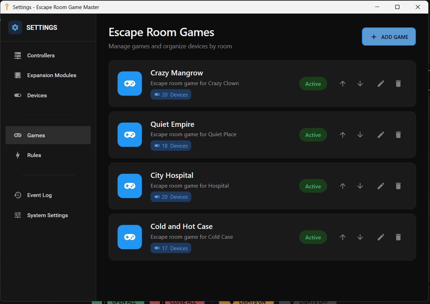Click 'Escape room game for Cold Case' text

(x=192, y=237)
